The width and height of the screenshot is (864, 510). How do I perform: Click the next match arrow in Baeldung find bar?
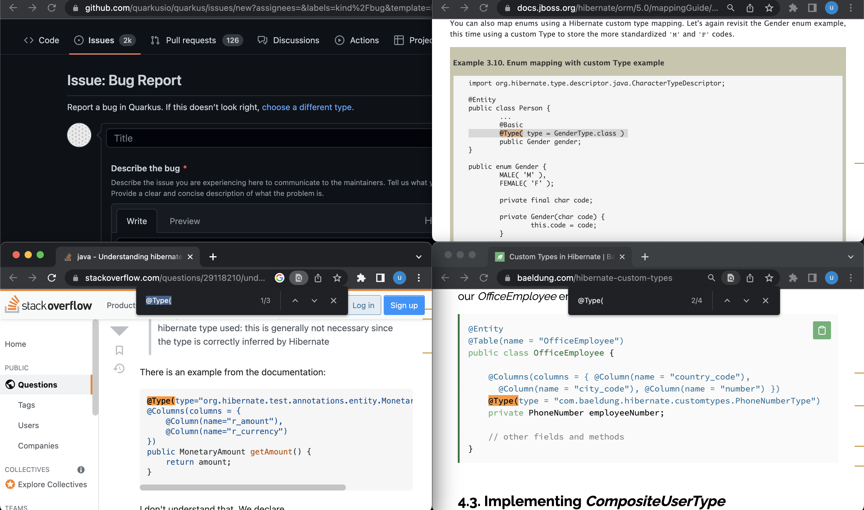(746, 300)
